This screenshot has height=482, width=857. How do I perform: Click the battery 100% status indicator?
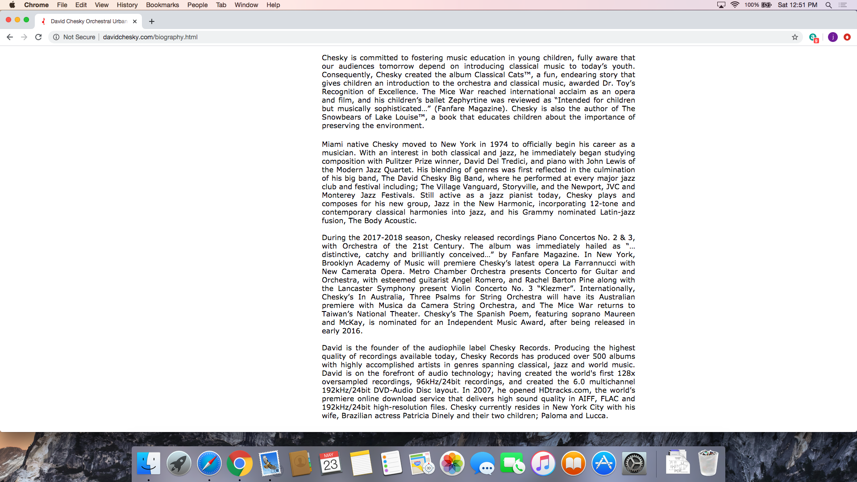pos(758,5)
